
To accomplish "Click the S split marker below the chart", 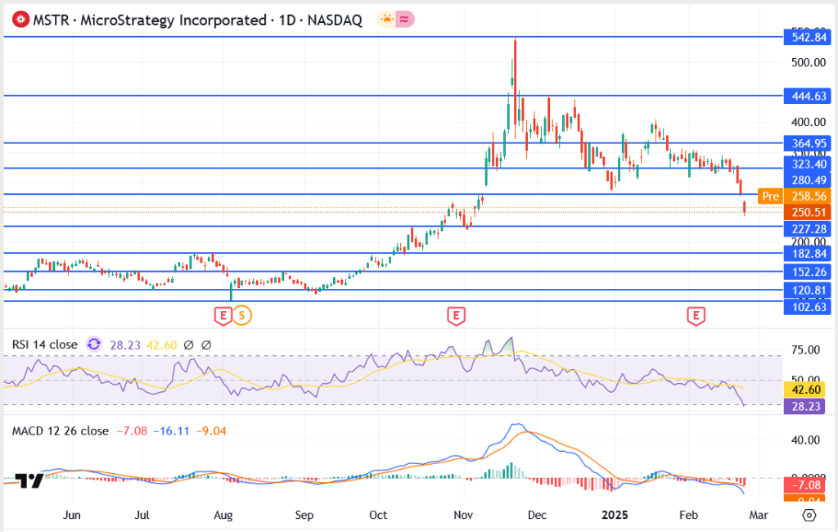I will [x=243, y=314].
